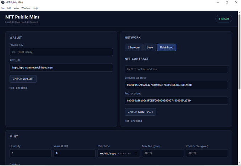The image size is (241, 166).
Task: Click the scrollbar down arrow
Action: [239, 163]
